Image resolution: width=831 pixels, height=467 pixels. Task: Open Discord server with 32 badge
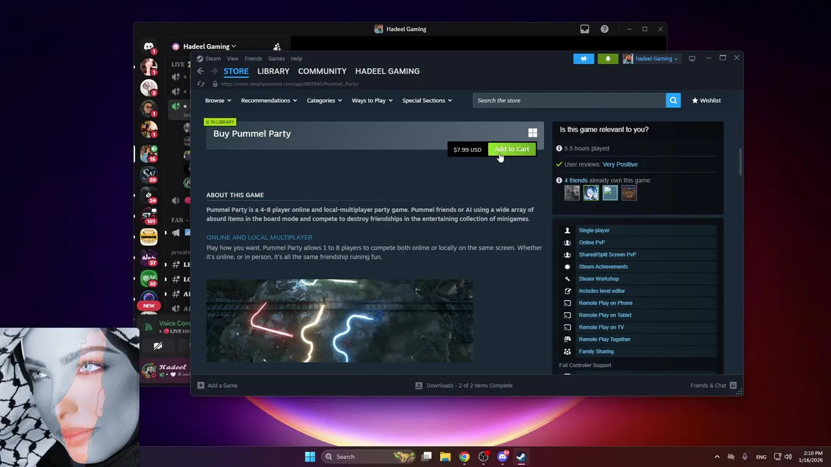149,278
